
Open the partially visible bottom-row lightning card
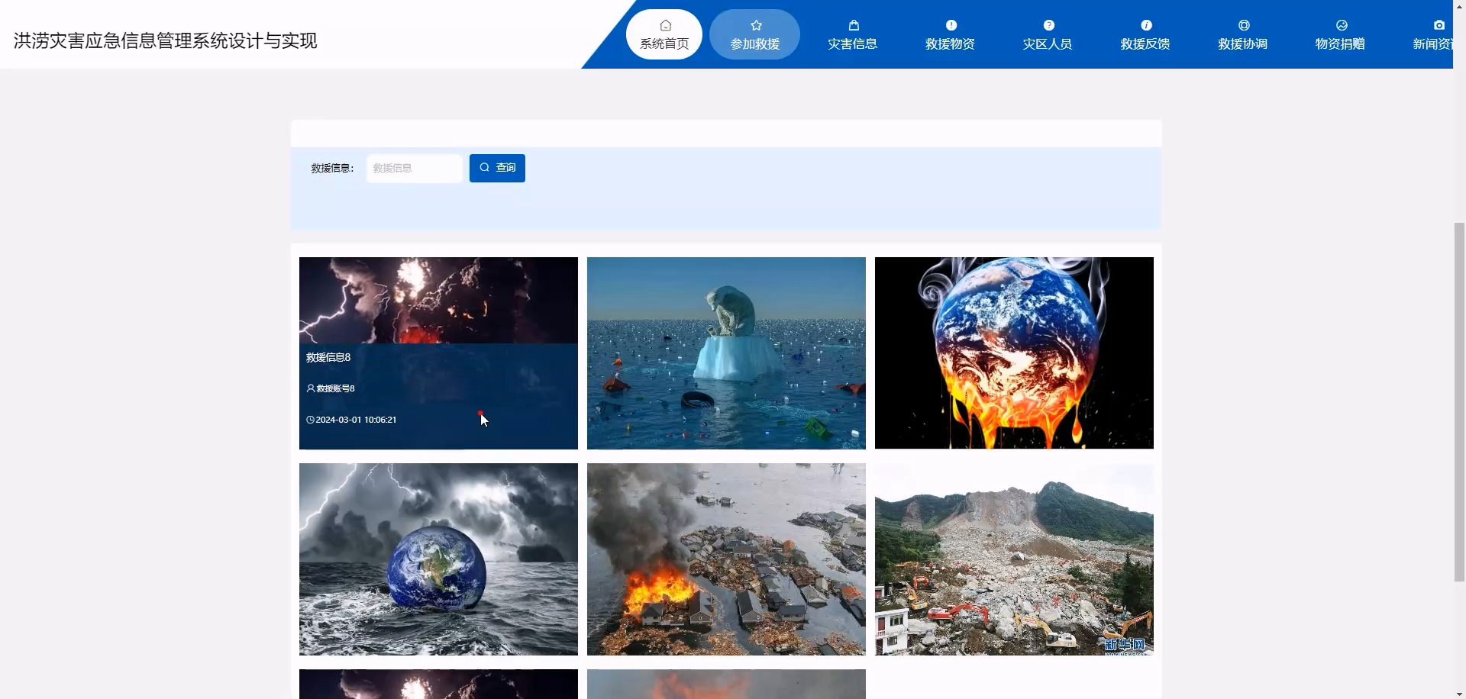(438, 685)
